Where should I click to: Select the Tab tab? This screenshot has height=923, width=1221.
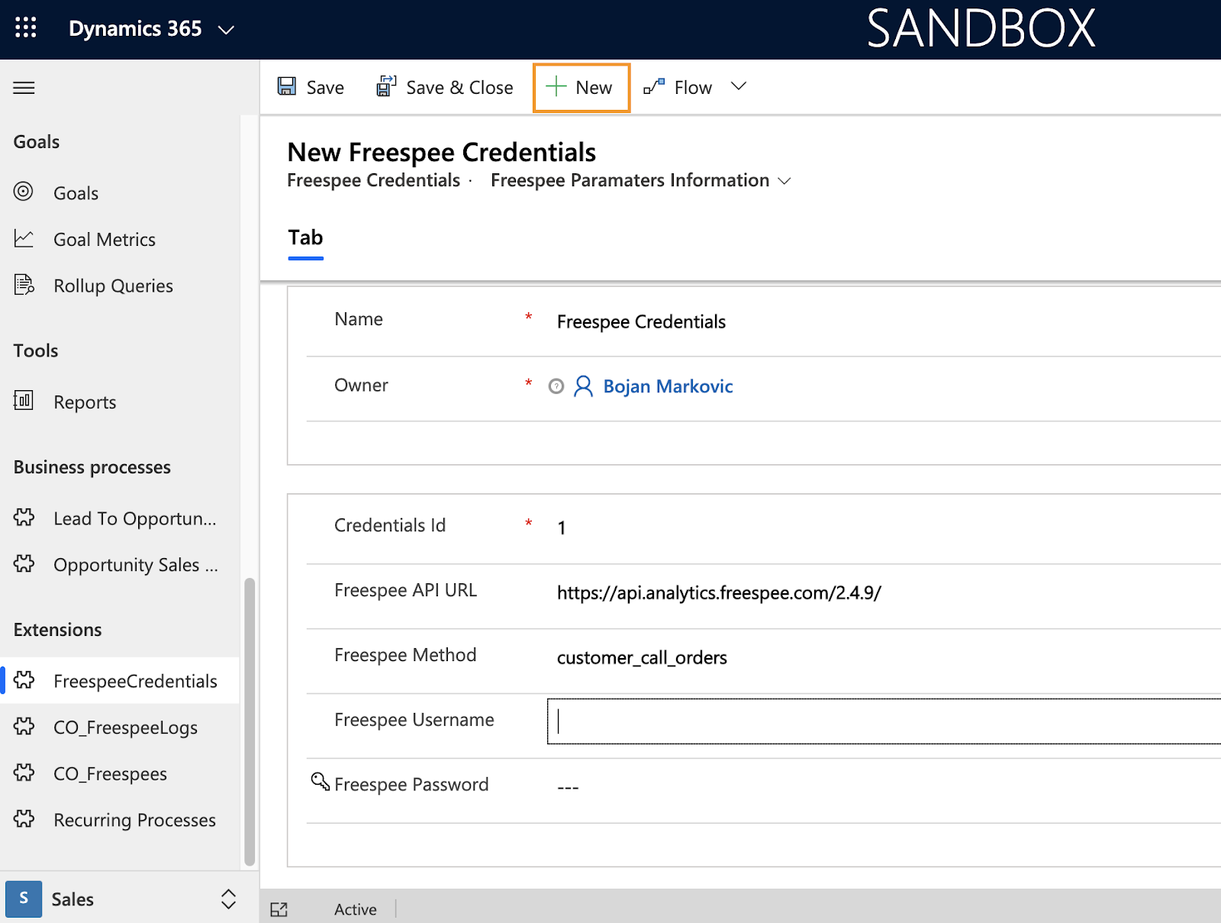305,238
